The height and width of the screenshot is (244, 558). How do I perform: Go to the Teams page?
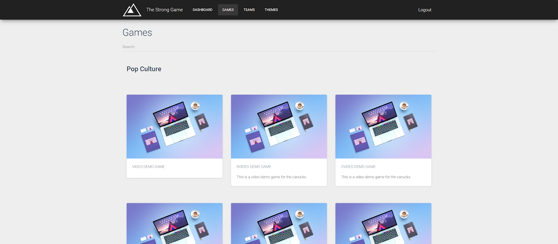[x=249, y=10]
